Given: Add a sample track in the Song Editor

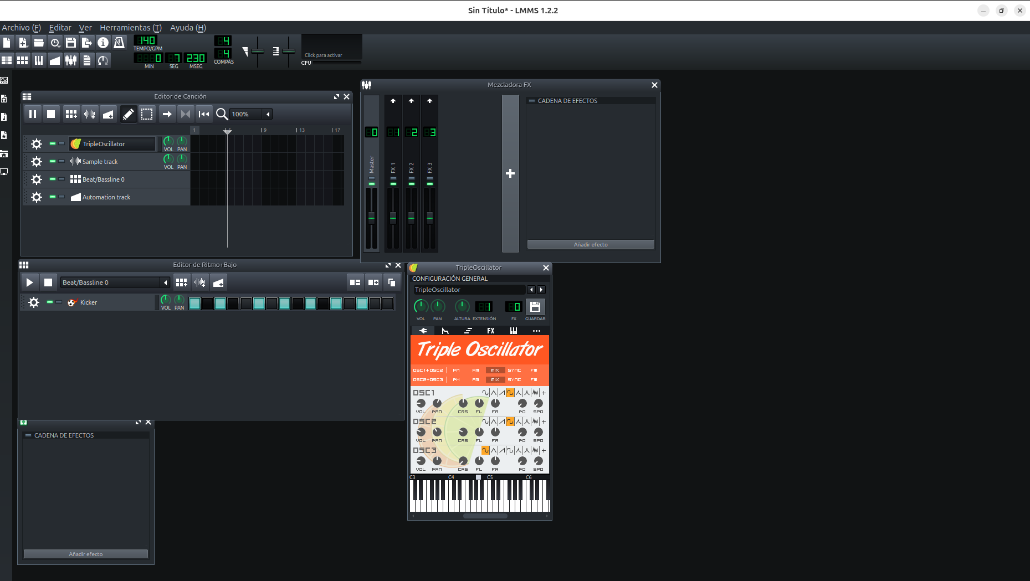Looking at the screenshot, I should point(90,114).
